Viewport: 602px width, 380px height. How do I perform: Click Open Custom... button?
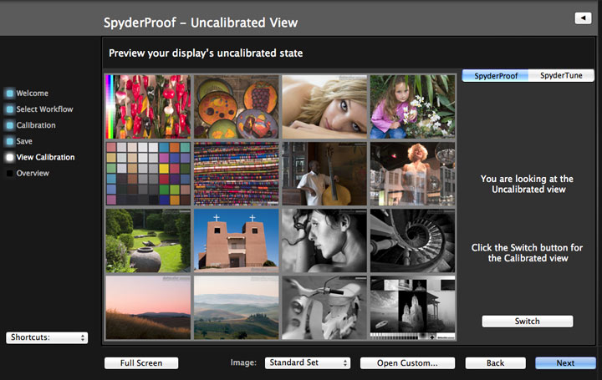[x=407, y=363]
